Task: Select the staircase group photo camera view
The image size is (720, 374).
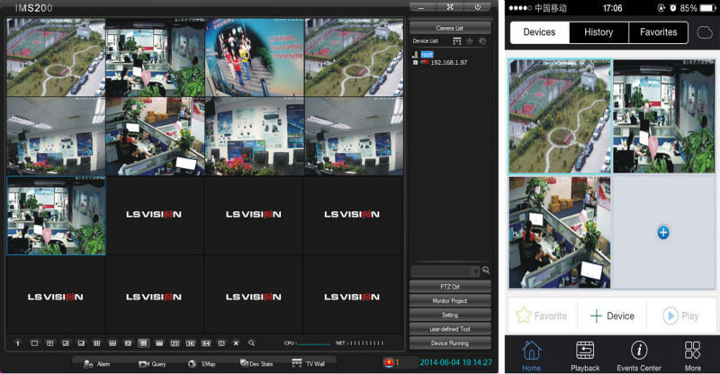Action: pos(255,58)
